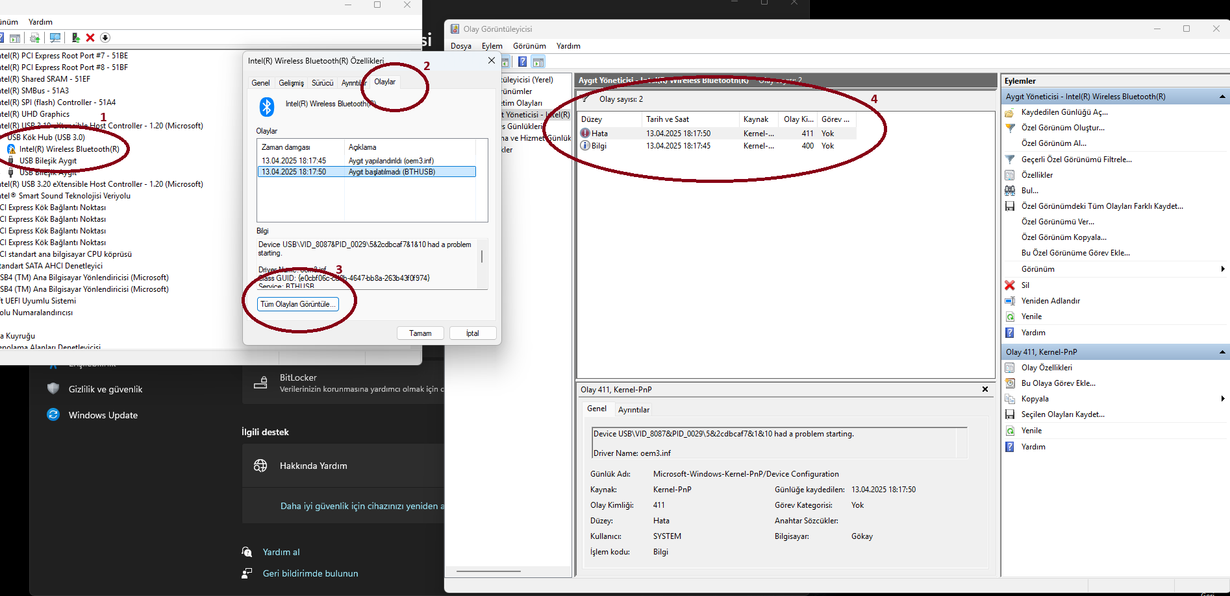Open the Geri bildirimde bulunun link
Image resolution: width=1230 pixels, height=596 pixels.
310,573
